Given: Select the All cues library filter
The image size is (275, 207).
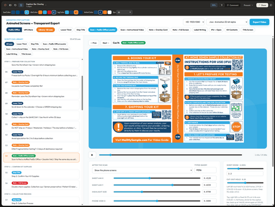Looking at the screenshot, I should click(9, 44).
